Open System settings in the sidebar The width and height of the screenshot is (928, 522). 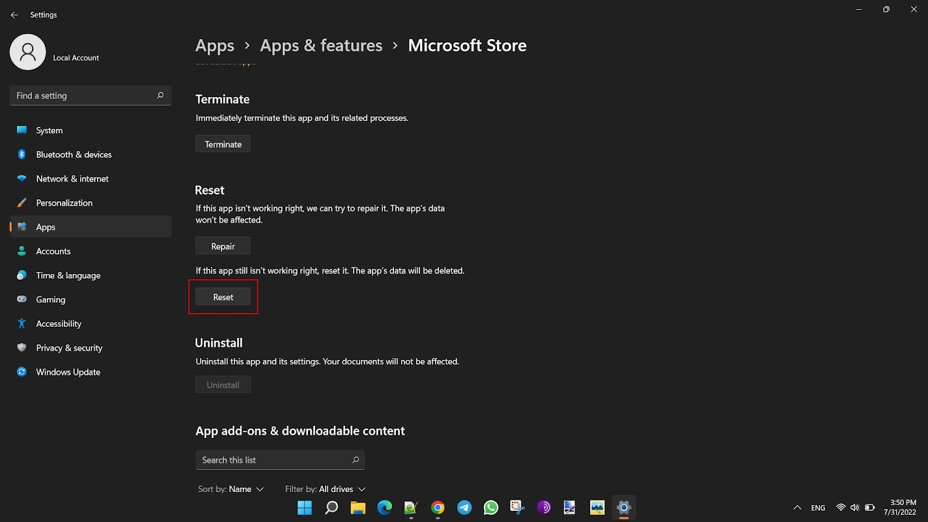click(x=91, y=130)
